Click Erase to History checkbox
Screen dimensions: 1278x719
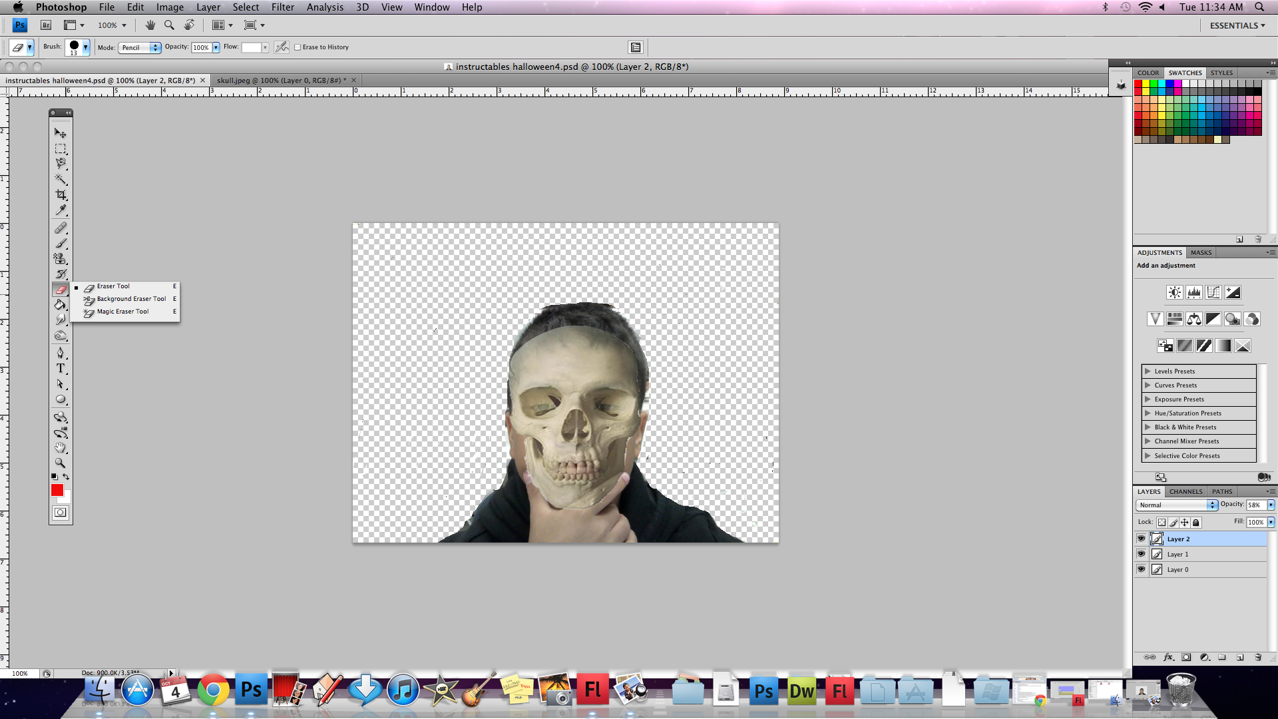(x=296, y=47)
